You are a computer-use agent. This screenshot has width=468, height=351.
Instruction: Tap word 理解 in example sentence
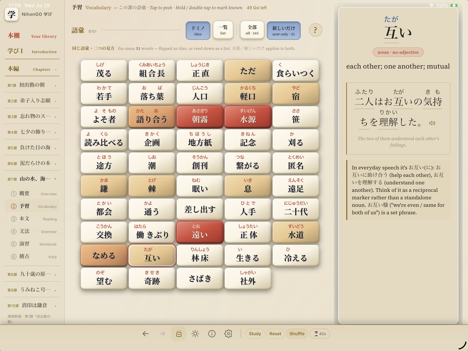pyautogui.click(x=388, y=122)
